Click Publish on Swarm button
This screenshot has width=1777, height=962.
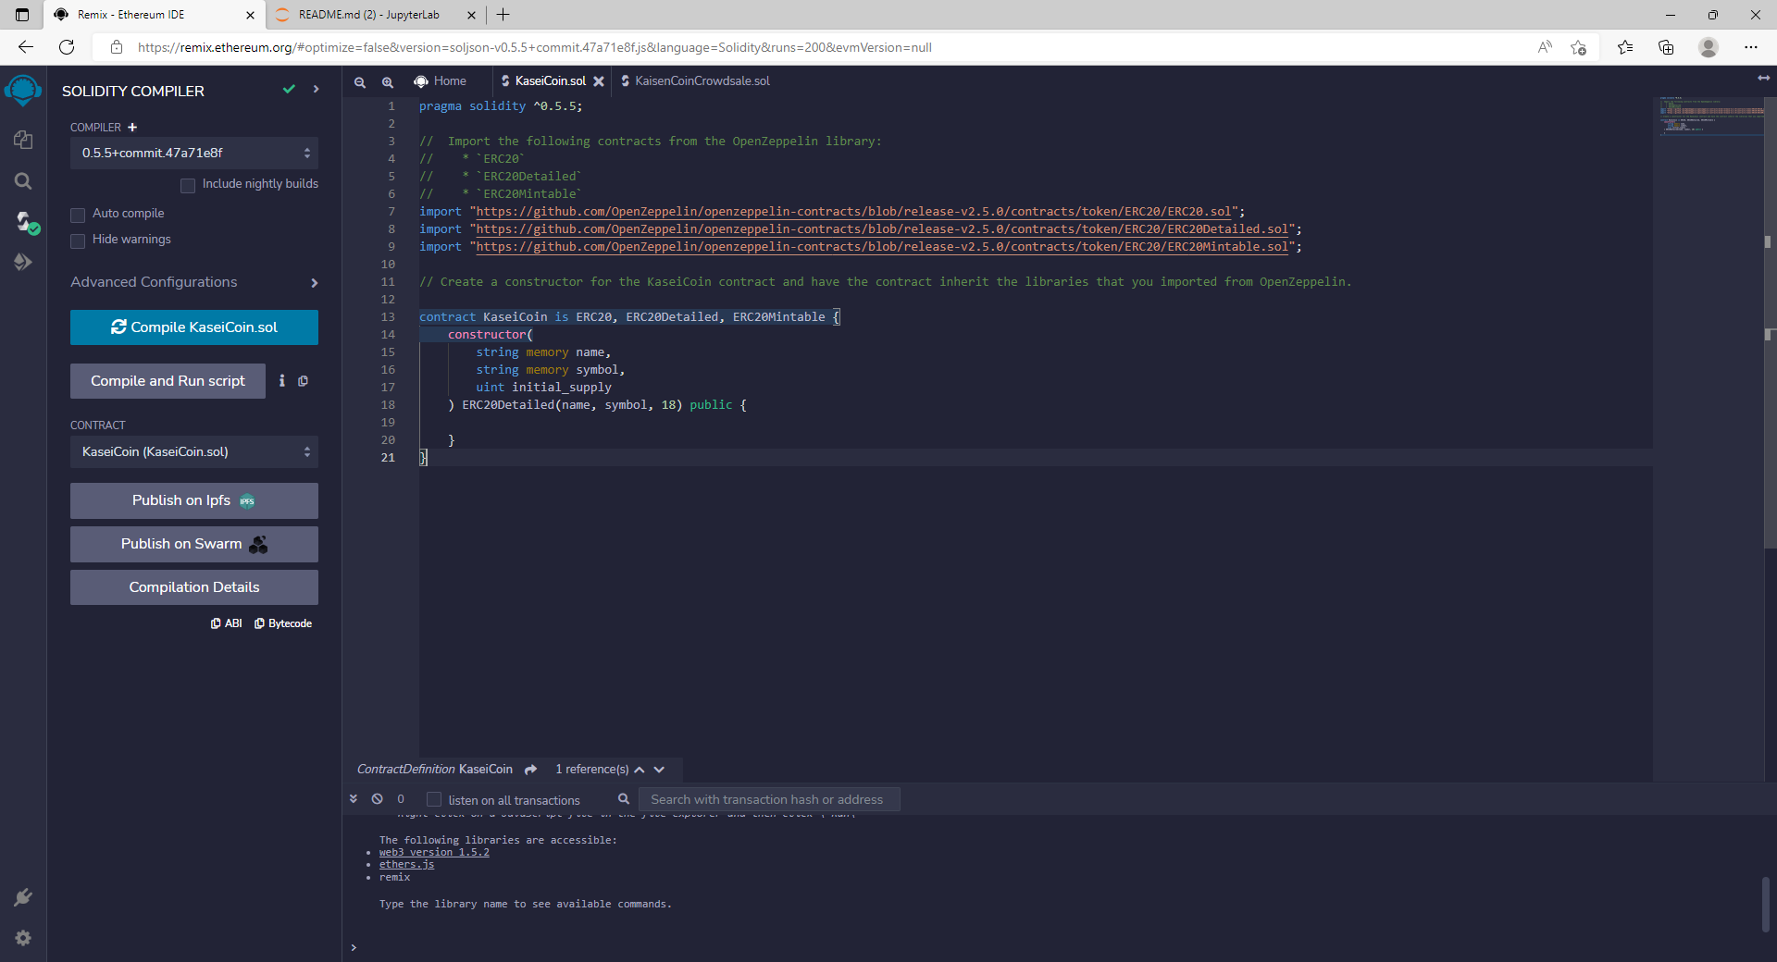point(194,544)
